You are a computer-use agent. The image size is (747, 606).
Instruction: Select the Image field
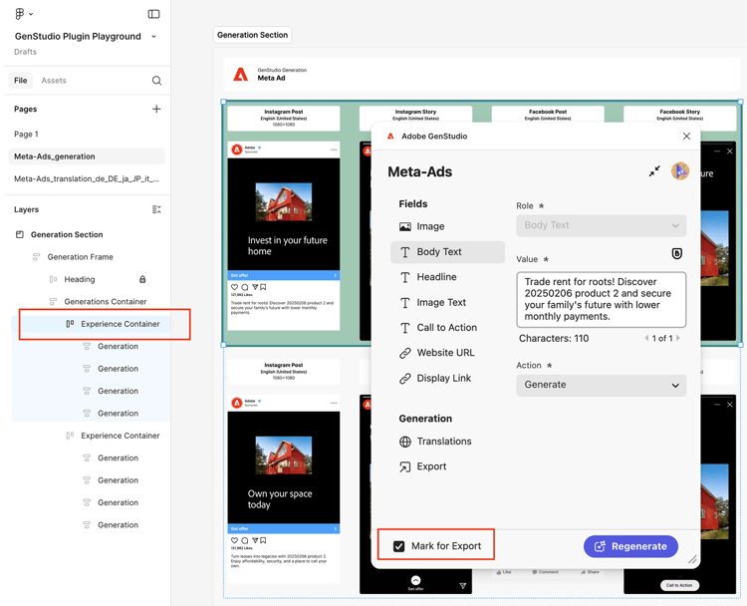[x=447, y=226]
